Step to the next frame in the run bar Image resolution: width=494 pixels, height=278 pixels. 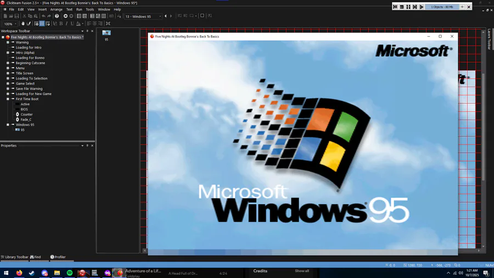pos(415,7)
